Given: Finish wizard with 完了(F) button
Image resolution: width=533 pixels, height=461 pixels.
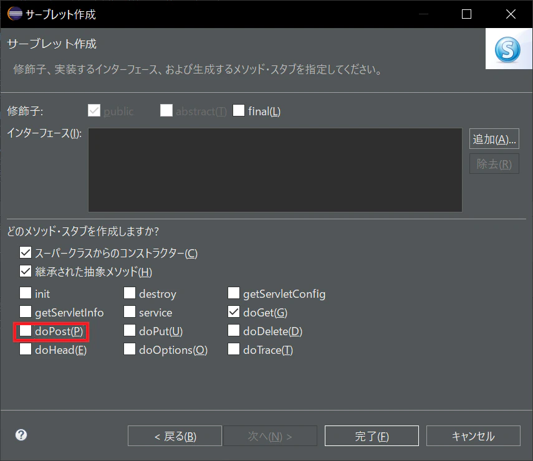Looking at the screenshot, I should [x=372, y=436].
